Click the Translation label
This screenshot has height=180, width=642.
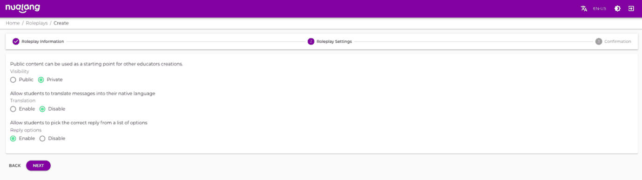point(23,100)
